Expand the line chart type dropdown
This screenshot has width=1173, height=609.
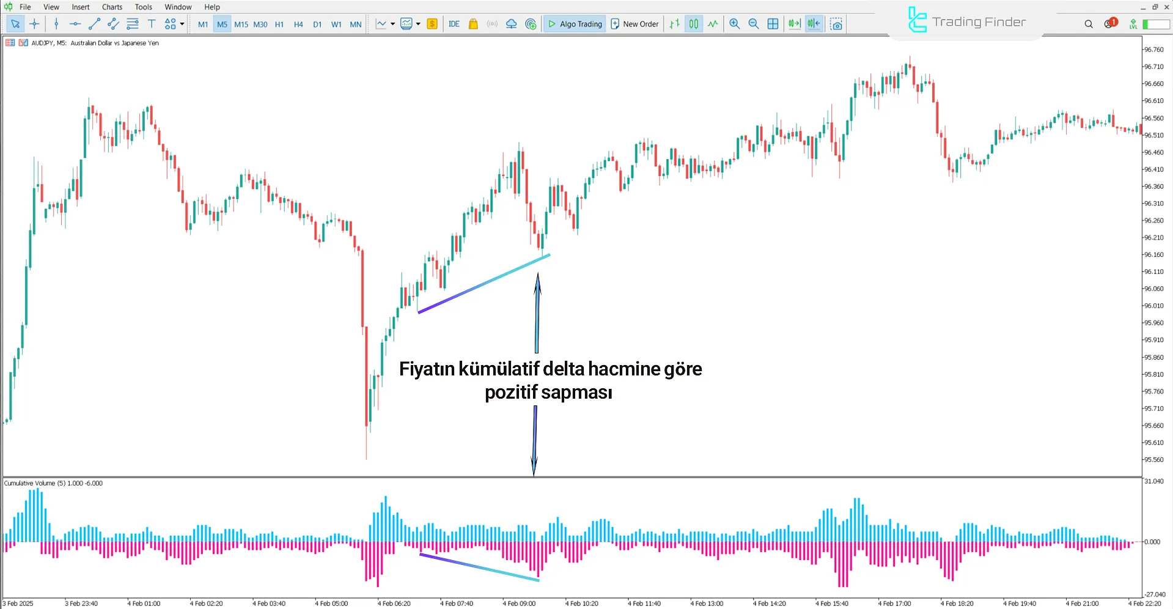point(393,24)
